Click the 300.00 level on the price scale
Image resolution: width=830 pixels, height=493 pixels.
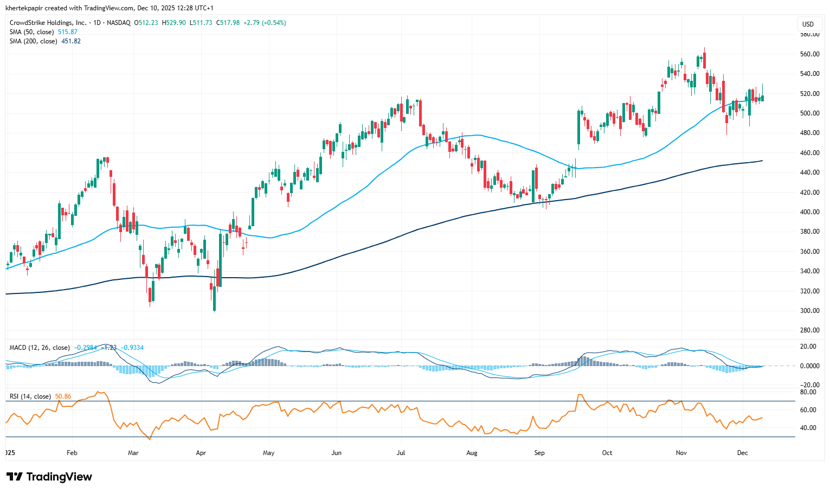pos(809,311)
